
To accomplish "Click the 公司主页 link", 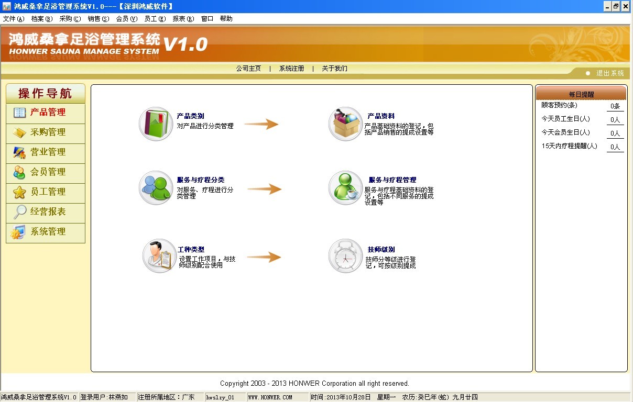I will tap(248, 69).
